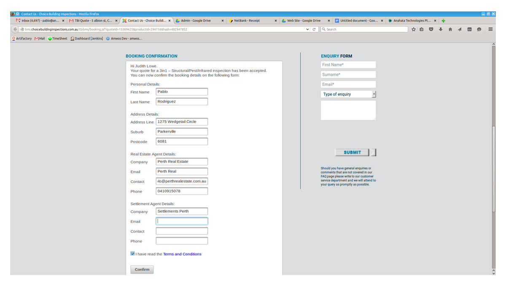Open the Firefox hamburger menu
This screenshot has width=506, height=286.
[x=490, y=29]
